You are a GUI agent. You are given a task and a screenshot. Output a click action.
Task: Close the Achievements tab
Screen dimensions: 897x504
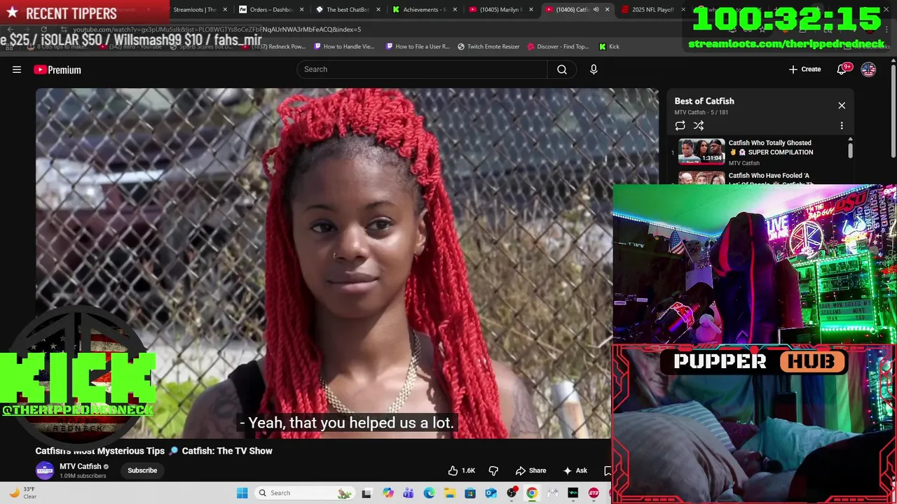pos(455,10)
